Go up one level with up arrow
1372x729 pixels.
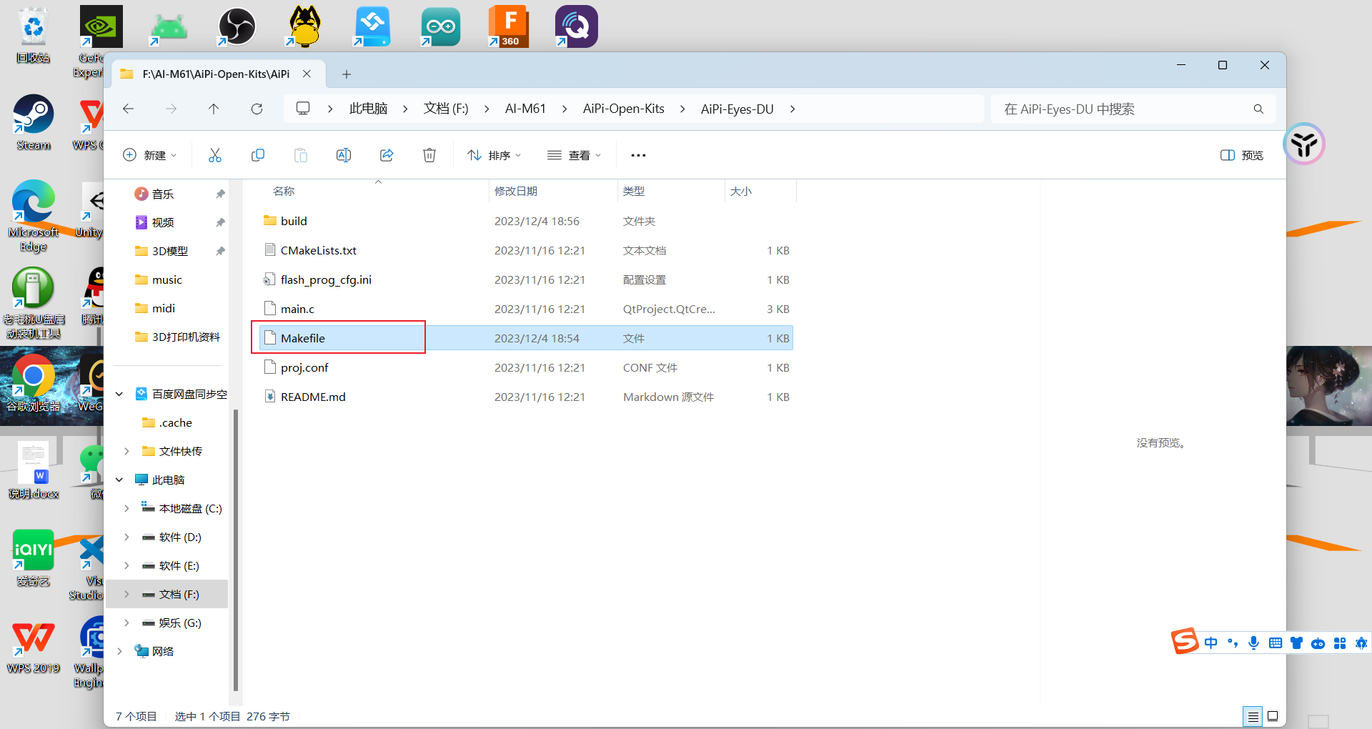pos(214,109)
